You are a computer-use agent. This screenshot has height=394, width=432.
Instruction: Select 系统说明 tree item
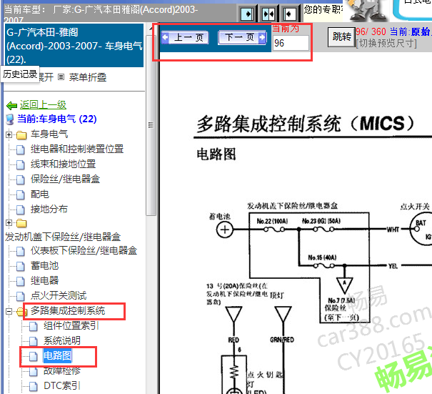click(x=62, y=341)
